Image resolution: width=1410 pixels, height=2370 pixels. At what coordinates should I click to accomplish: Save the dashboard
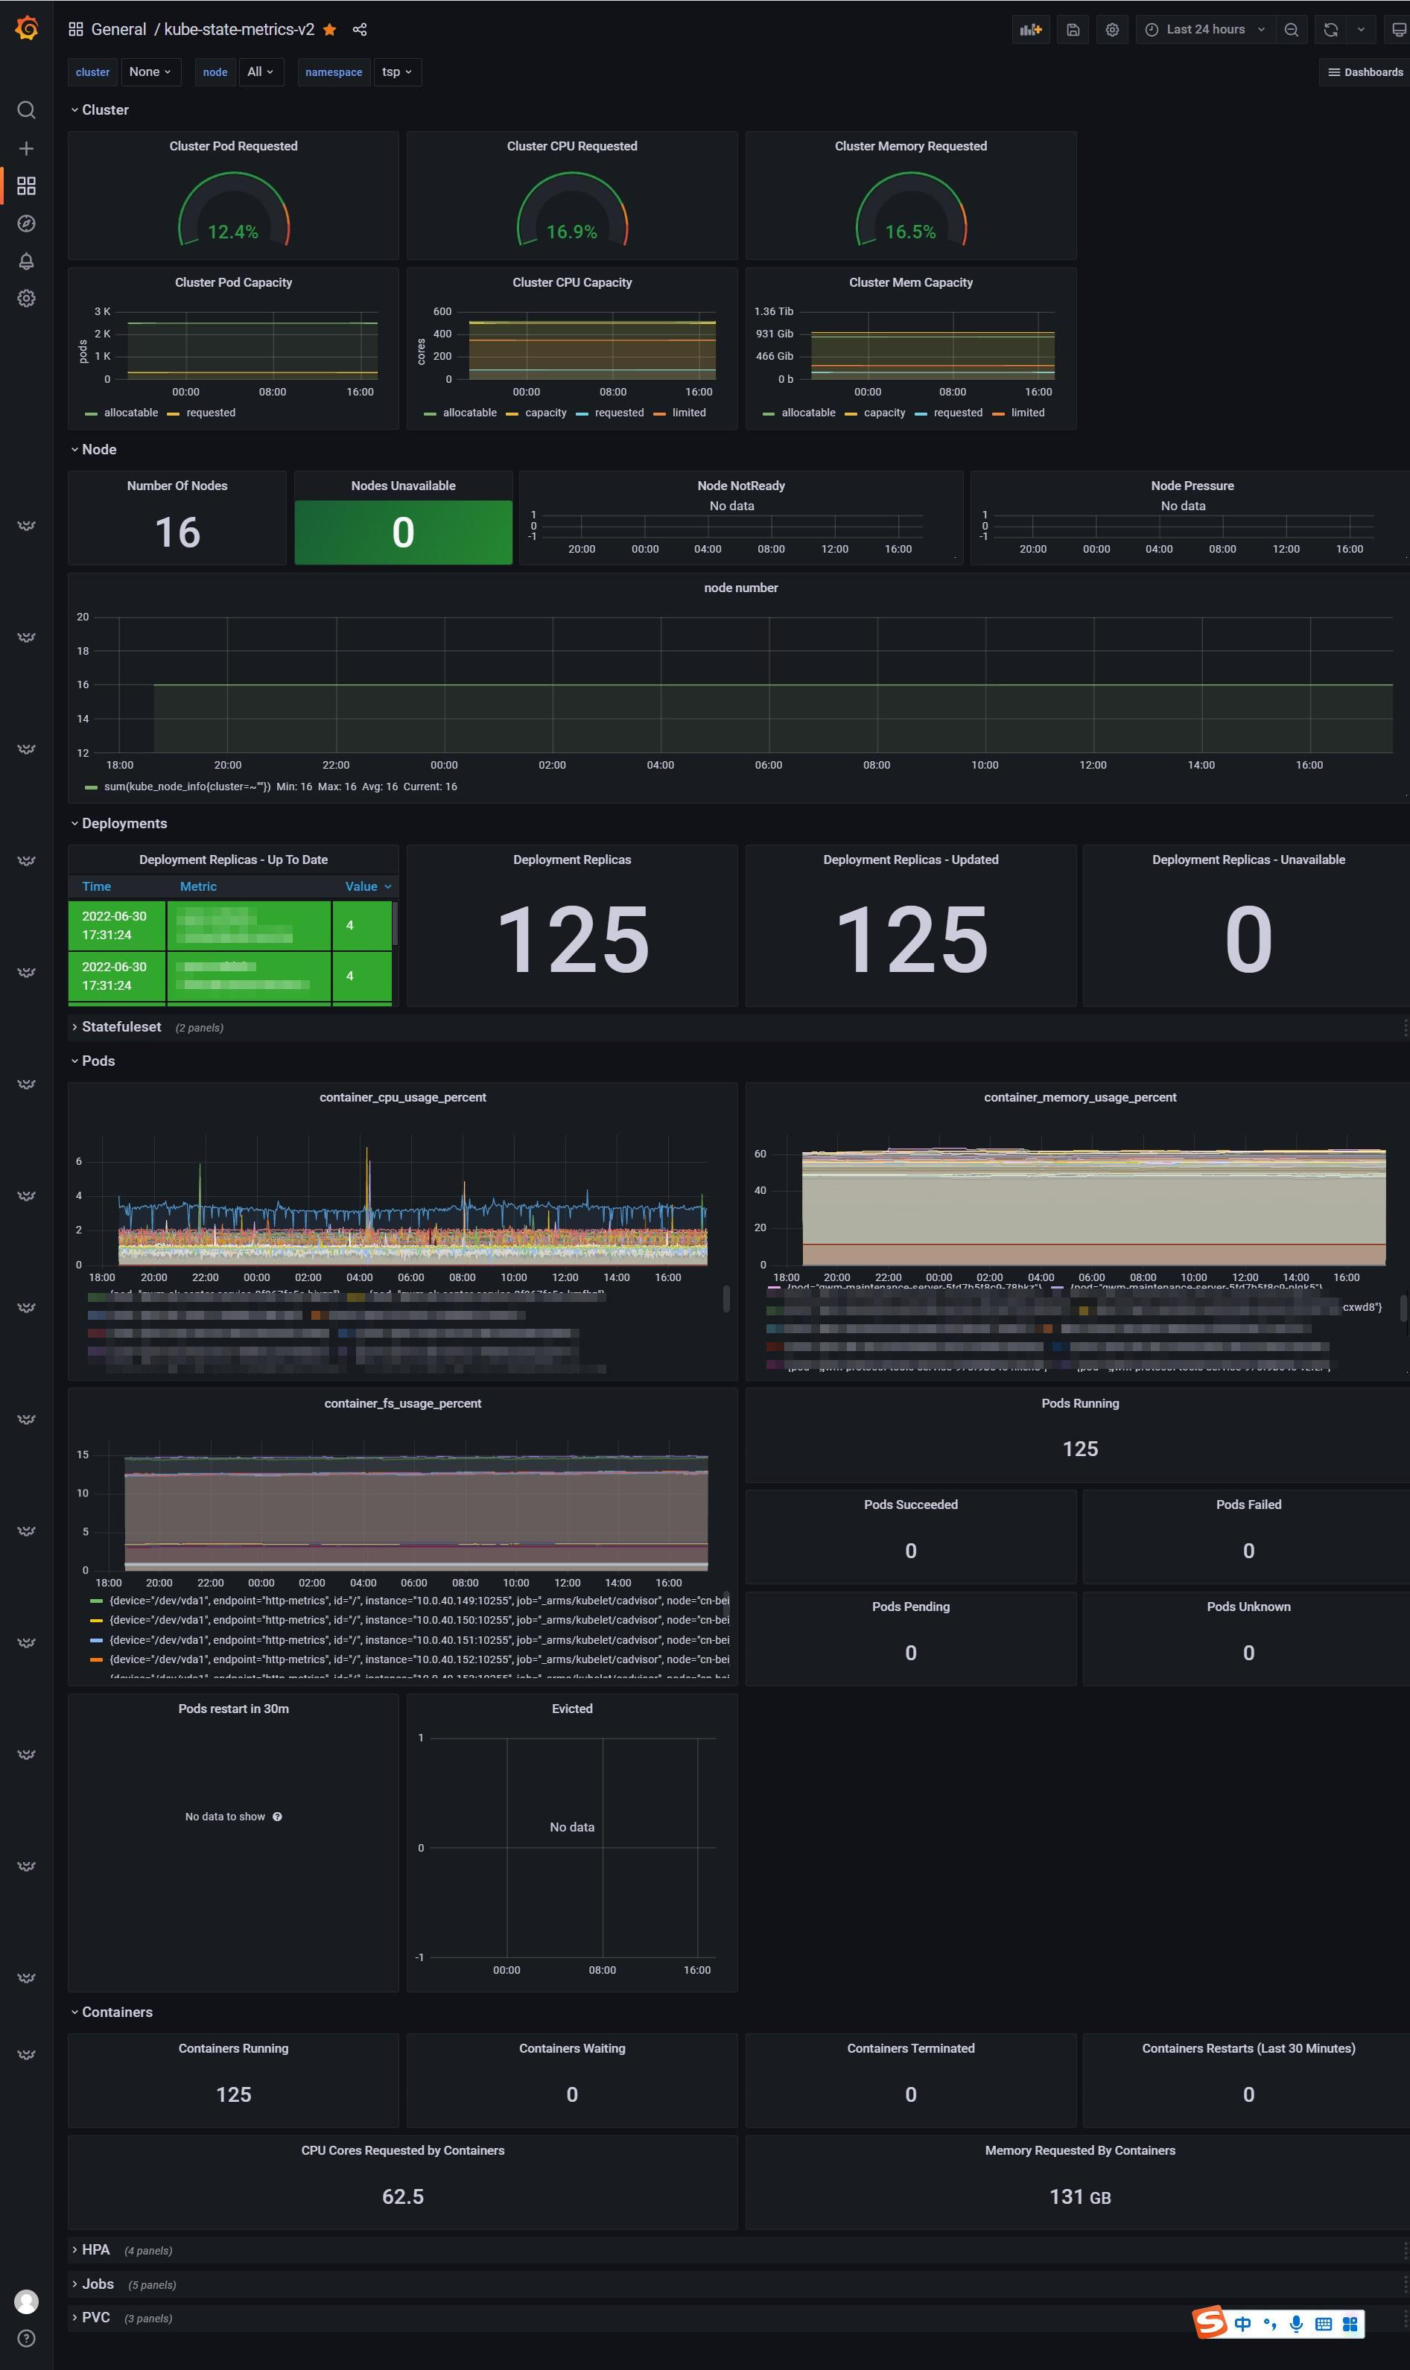pyautogui.click(x=1073, y=30)
